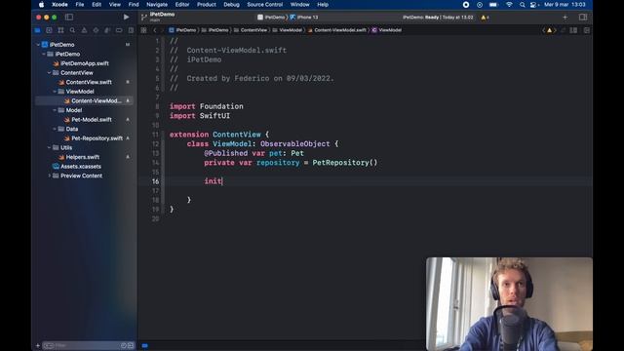Collapse the Data folder
The image size is (624, 351).
55,129
